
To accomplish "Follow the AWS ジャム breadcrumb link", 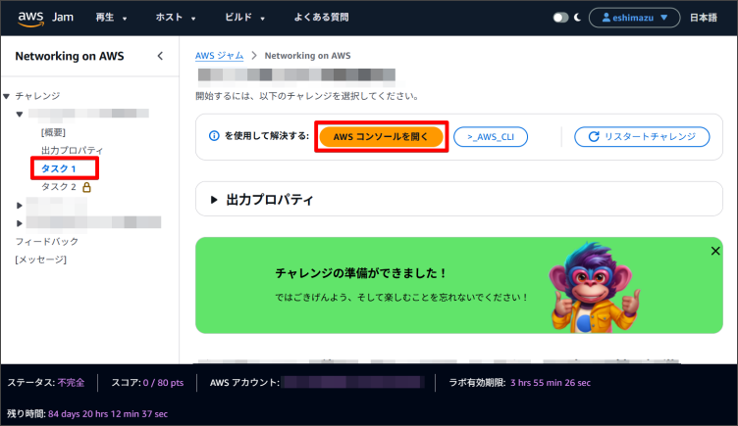I will (x=219, y=57).
